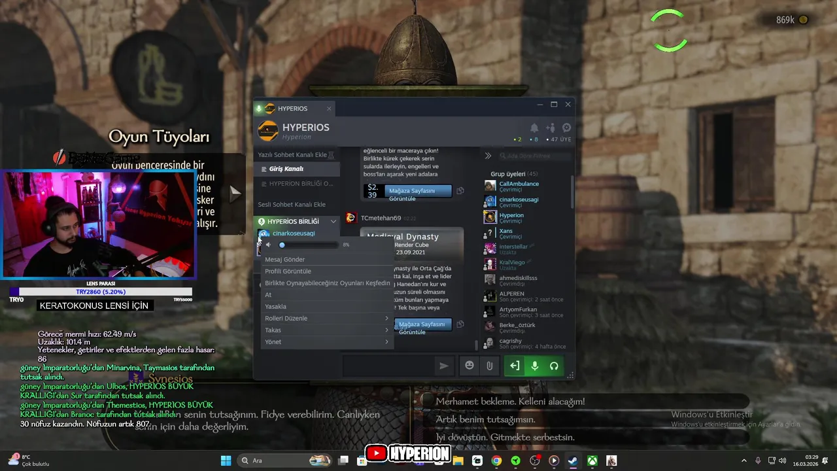Image resolution: width=837 pixels, height=471 pixels.
Task: Show hidden icons chevron in system tray
Action: coord(743,461)
